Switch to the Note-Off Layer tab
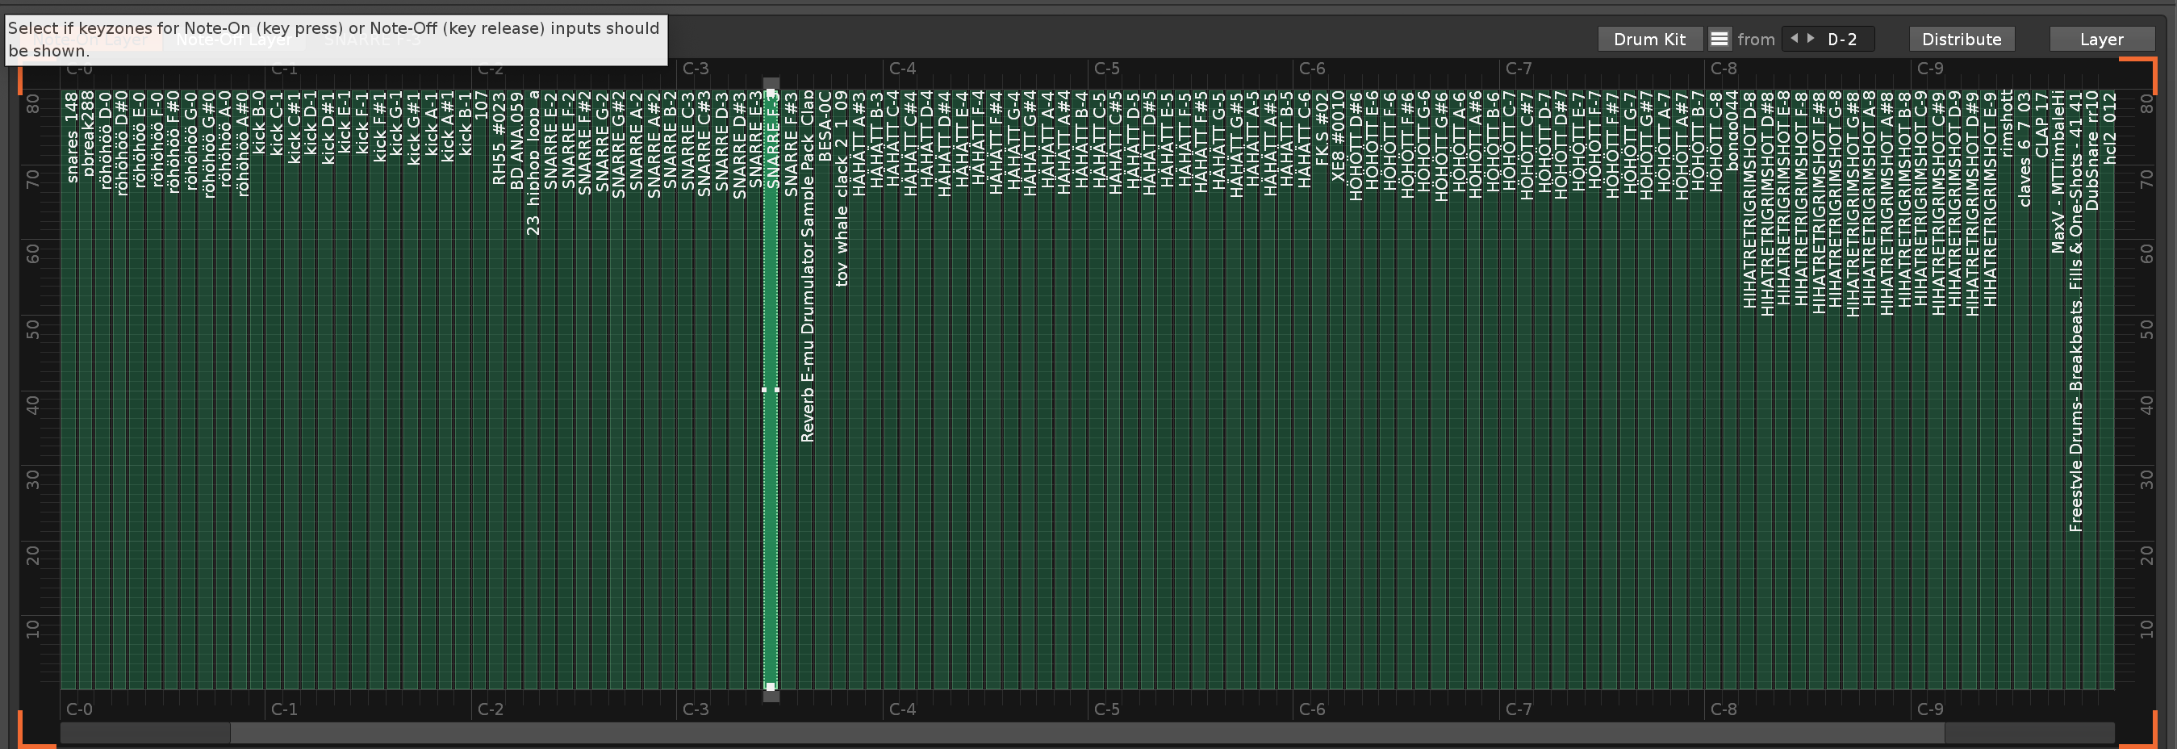 click(233, 40)
